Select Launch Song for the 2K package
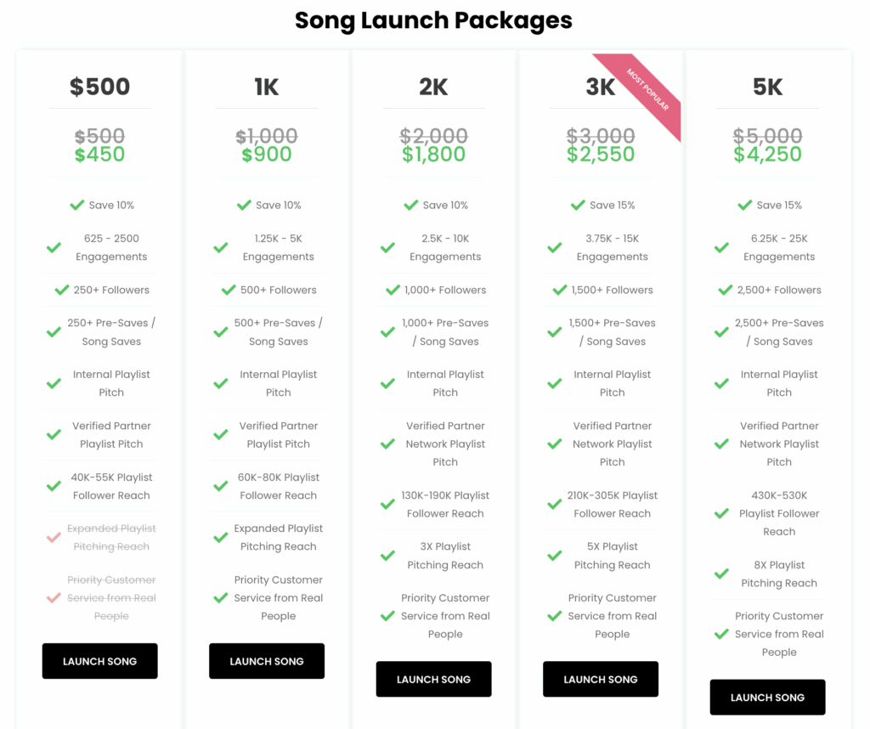The width and height of the screenshot is (870, 729). (433, 679)
